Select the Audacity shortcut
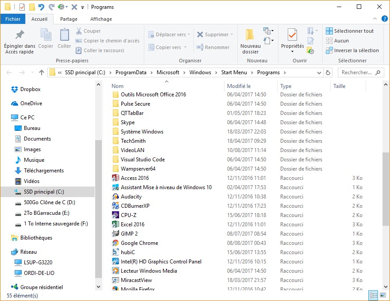 [x=131, y=197]
